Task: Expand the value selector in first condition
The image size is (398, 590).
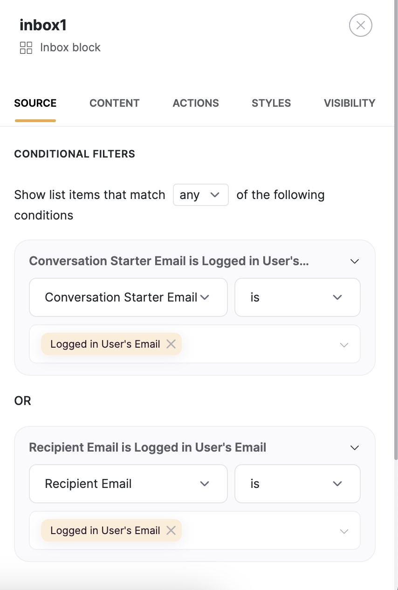Action: (x=344, y=345)
